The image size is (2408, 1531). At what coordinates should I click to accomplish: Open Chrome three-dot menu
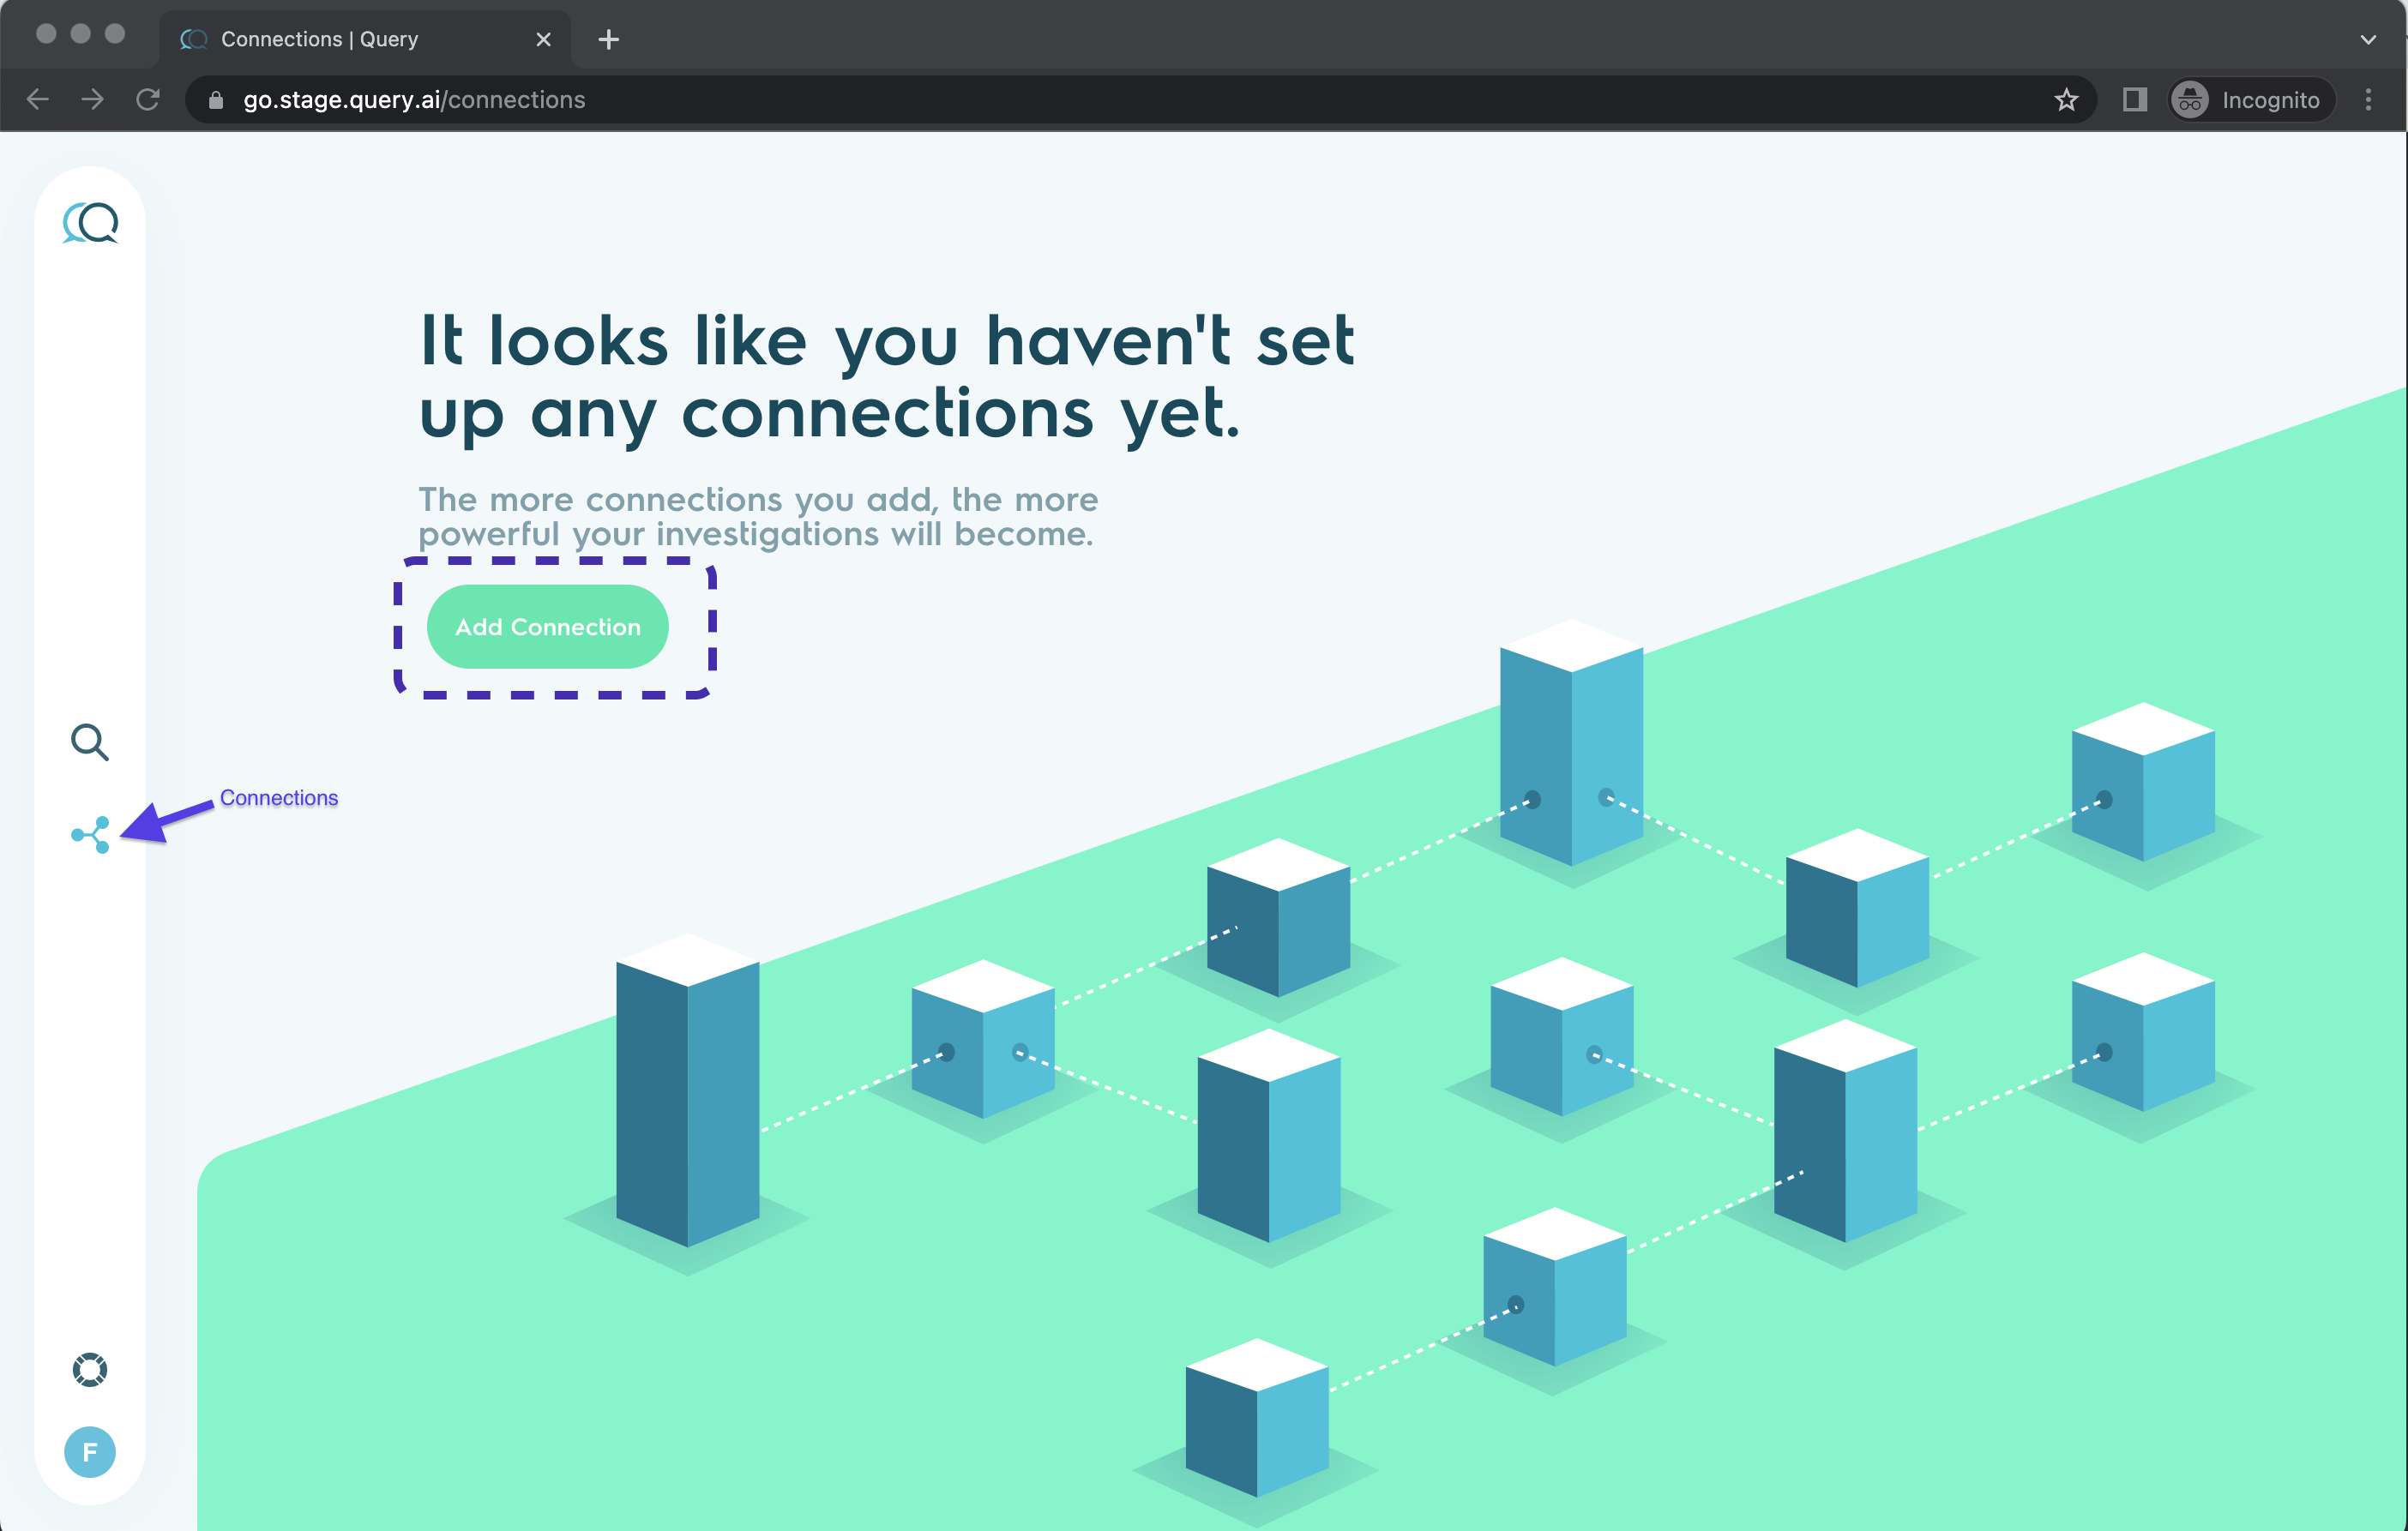pyautogui.click(x=2367, y=100)
